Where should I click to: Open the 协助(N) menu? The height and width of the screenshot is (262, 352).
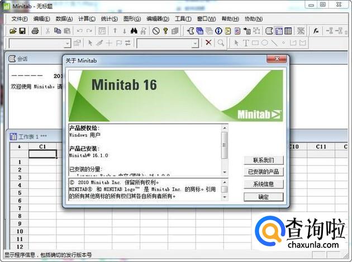254,19
